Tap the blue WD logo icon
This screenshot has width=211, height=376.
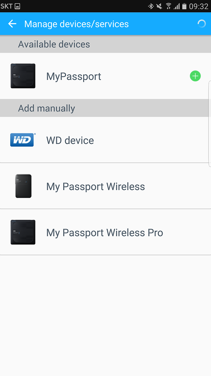[23, 140]
